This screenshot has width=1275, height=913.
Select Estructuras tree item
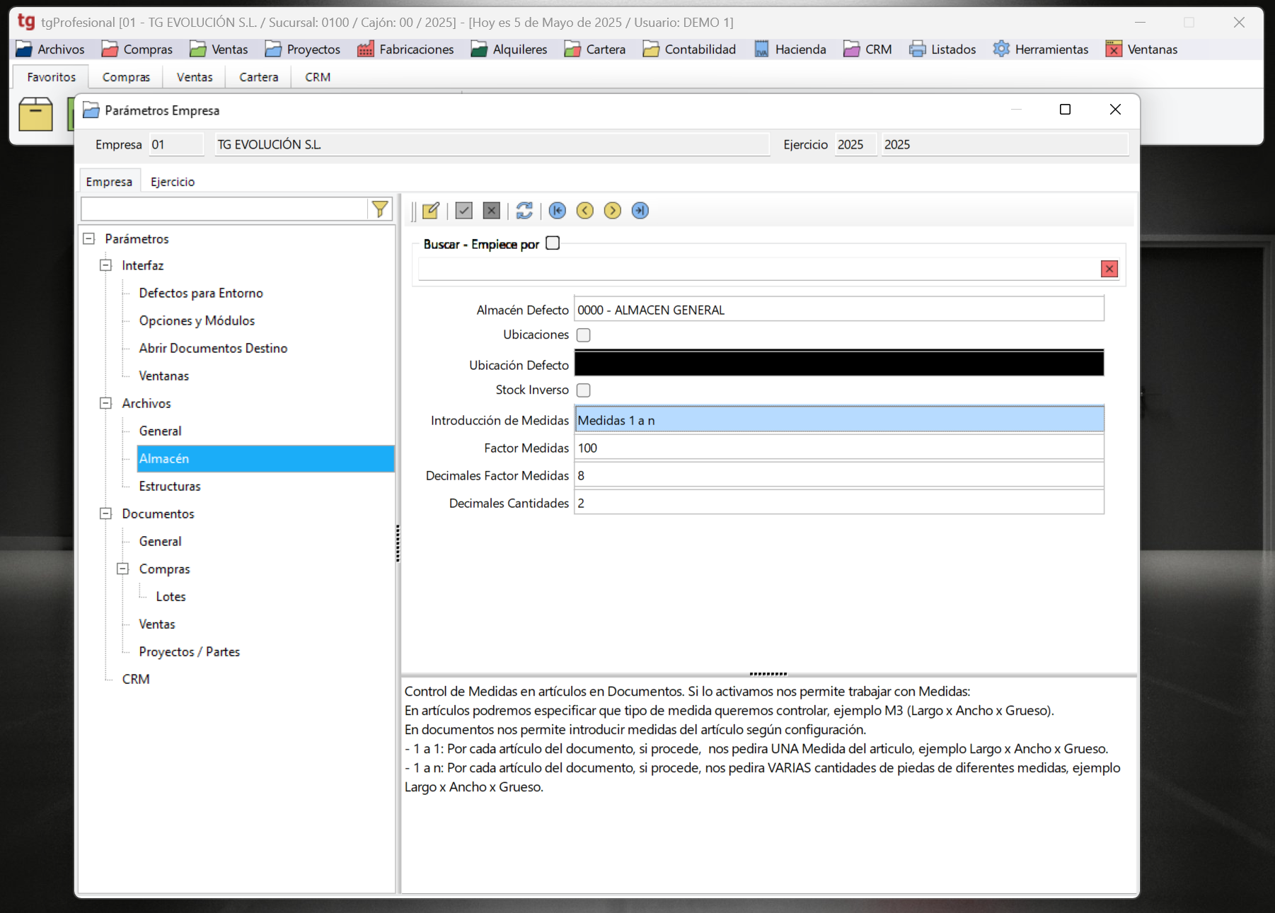click(170, 486)
